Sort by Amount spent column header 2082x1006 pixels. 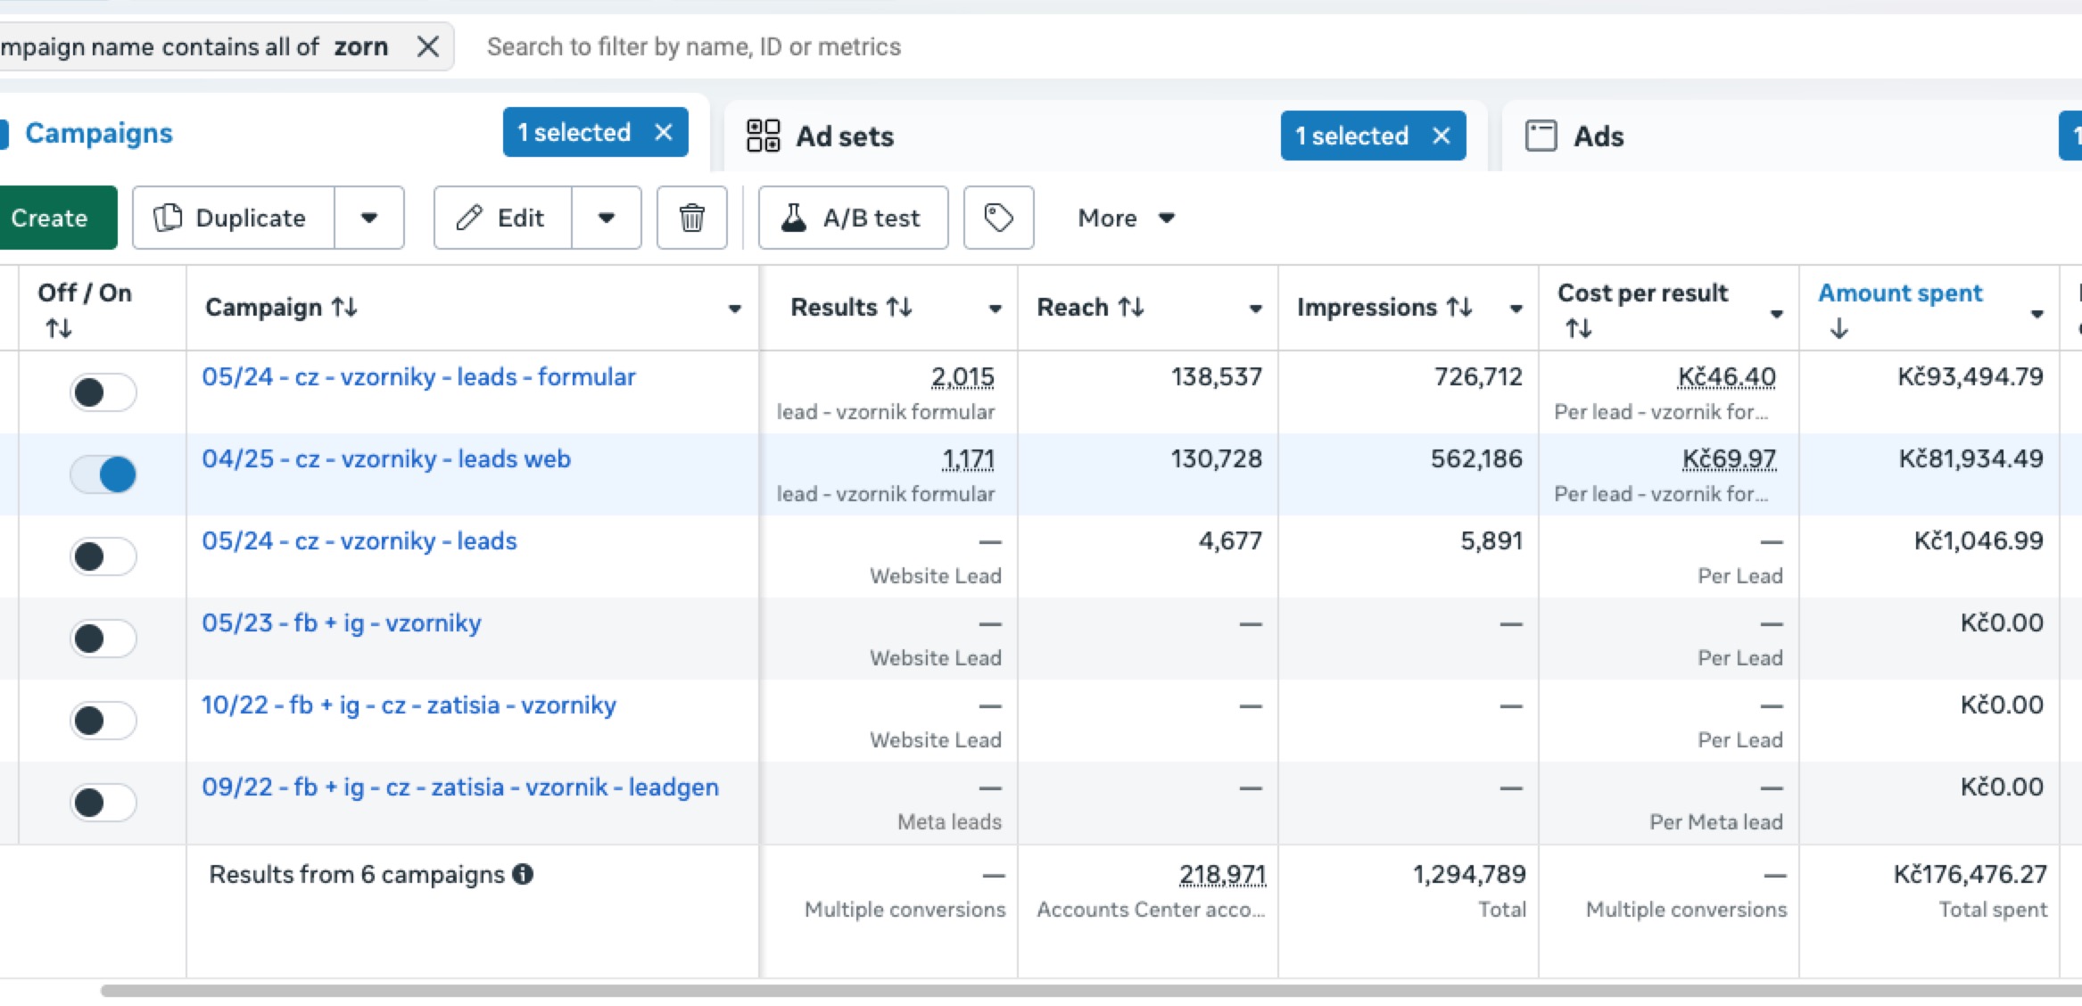point(1900,293)
